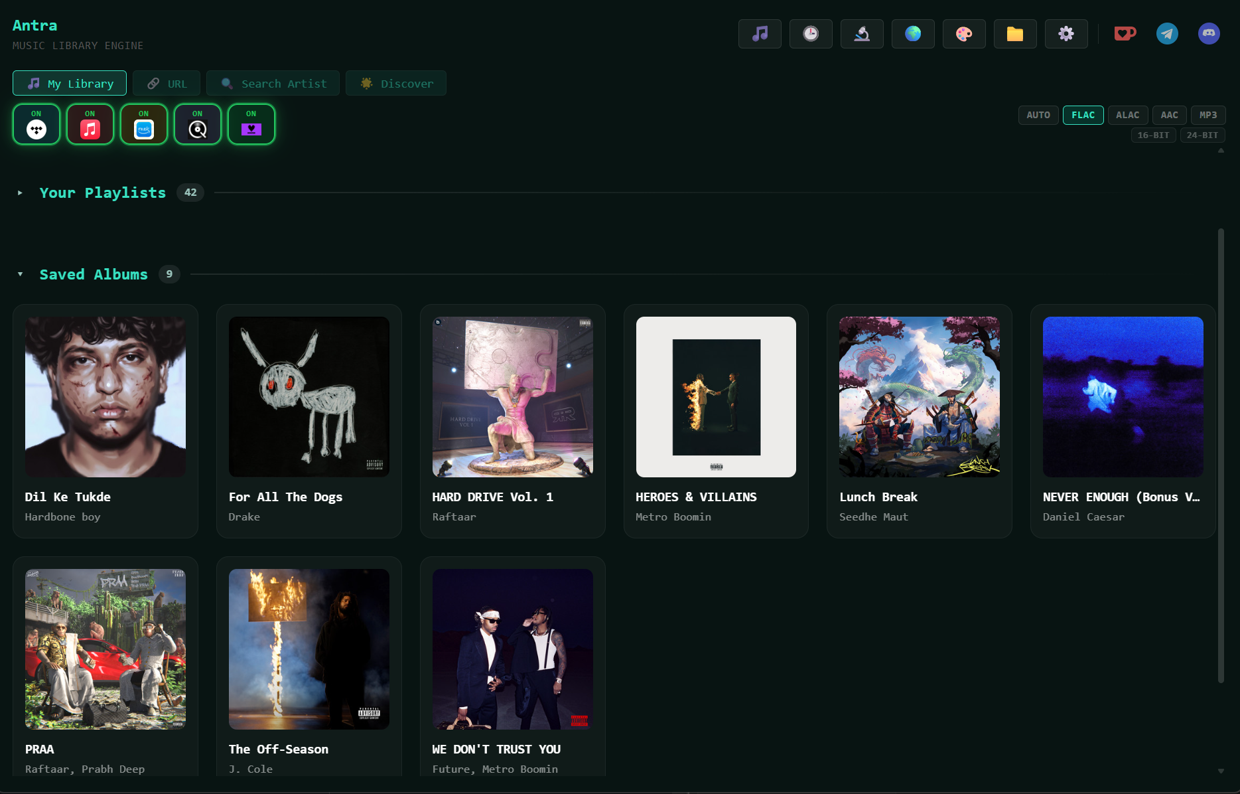
Task: Click the Metro Boomin artist name under HEROES
Action: (x=673, y=517)
